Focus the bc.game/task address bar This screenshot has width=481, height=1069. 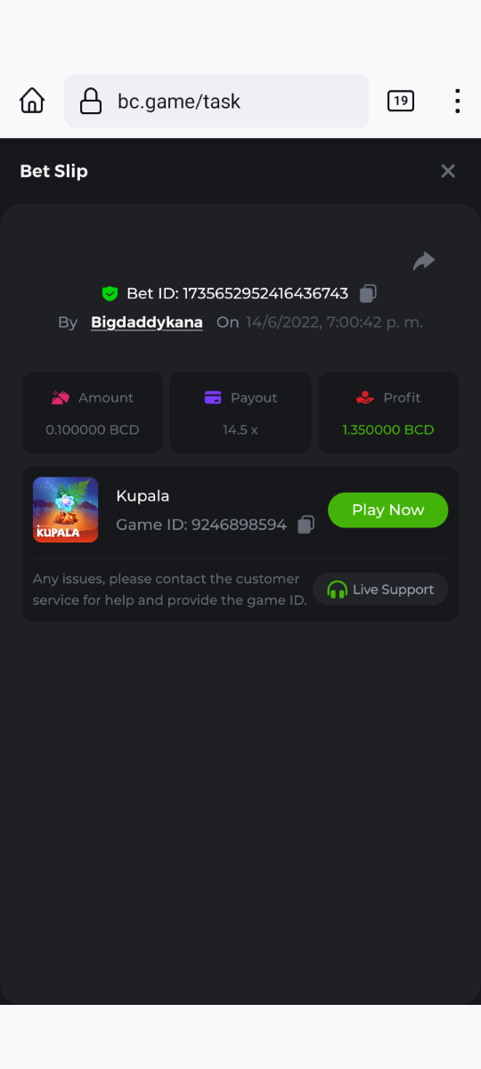point(216,101)
